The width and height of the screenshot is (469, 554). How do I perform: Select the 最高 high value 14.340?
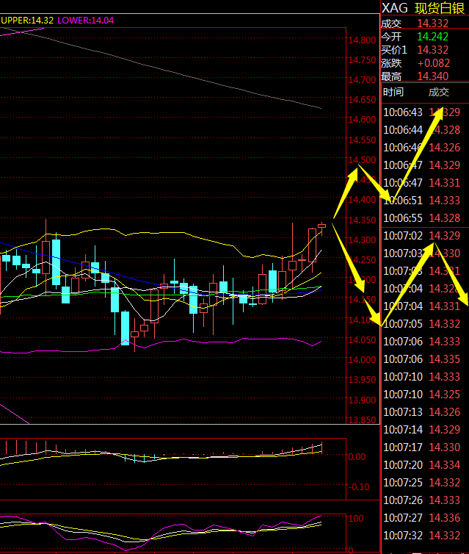click(432, 76)
